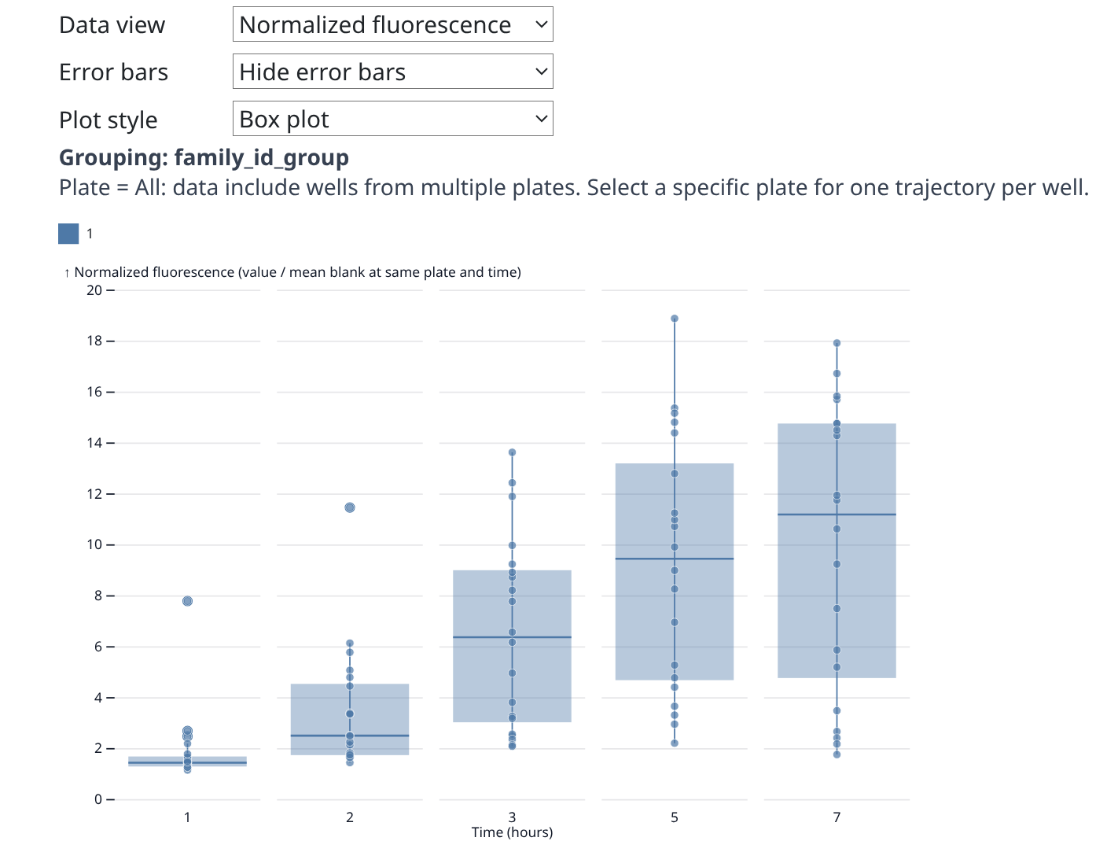Click the lowest data point at hour 5

[x=675, y=743]
